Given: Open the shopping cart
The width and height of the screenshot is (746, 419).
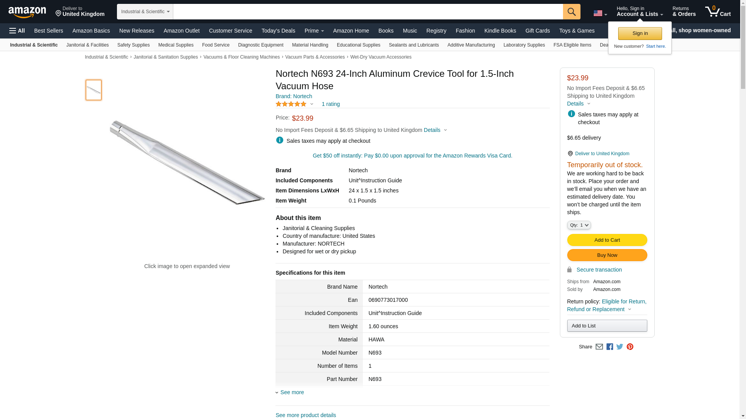Looking at the screenshot, I should click(x=718, y=12).
